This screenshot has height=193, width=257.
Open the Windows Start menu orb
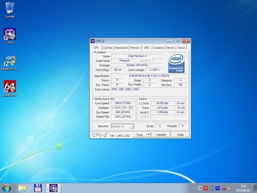[x=6, y=188]
